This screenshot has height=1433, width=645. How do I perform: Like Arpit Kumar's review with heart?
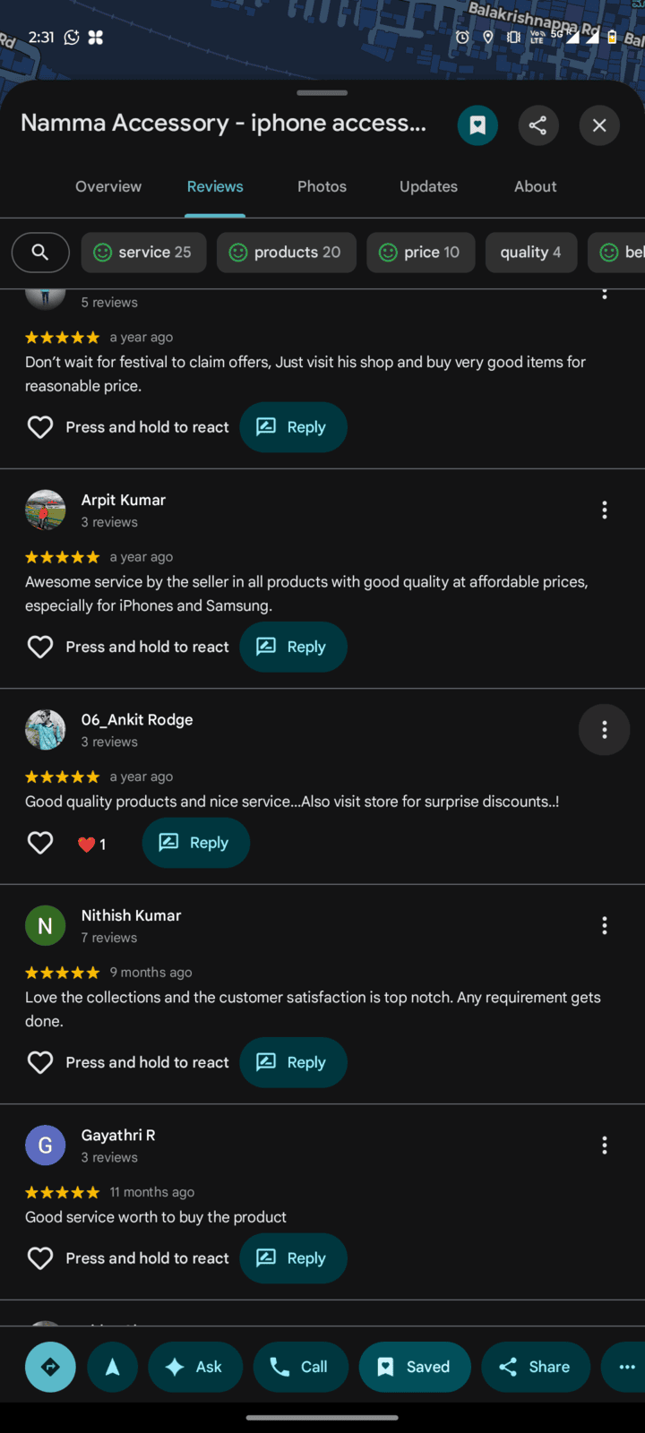(x=40, y=647)
